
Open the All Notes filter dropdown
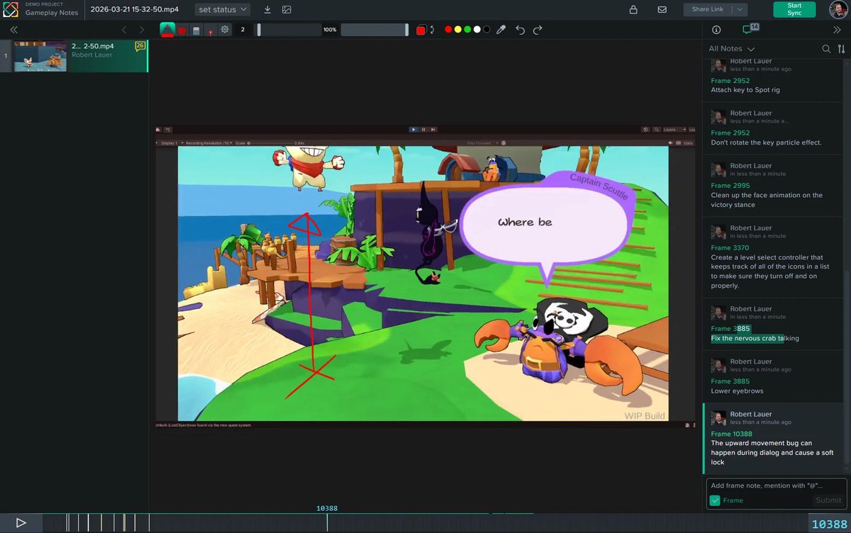pos(732,49)
